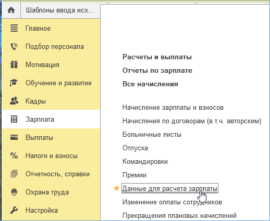The image size is (270, 221).
Task: Open Отчеты по зарплате link
Action: [157, 71]
